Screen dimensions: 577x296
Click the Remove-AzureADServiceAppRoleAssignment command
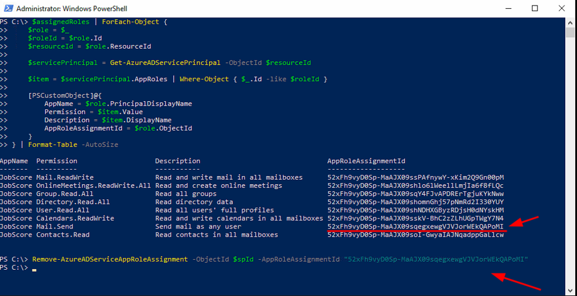[x=110, y=259]
